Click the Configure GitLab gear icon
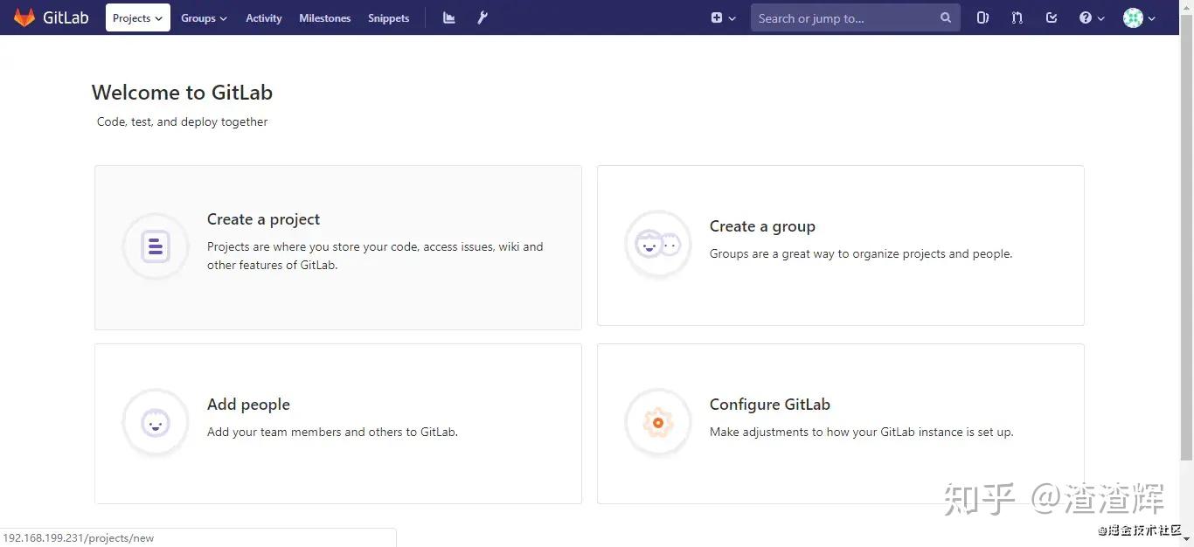Image resolution: width=1194 pixels, height=547 pixels. click(657, 422)
